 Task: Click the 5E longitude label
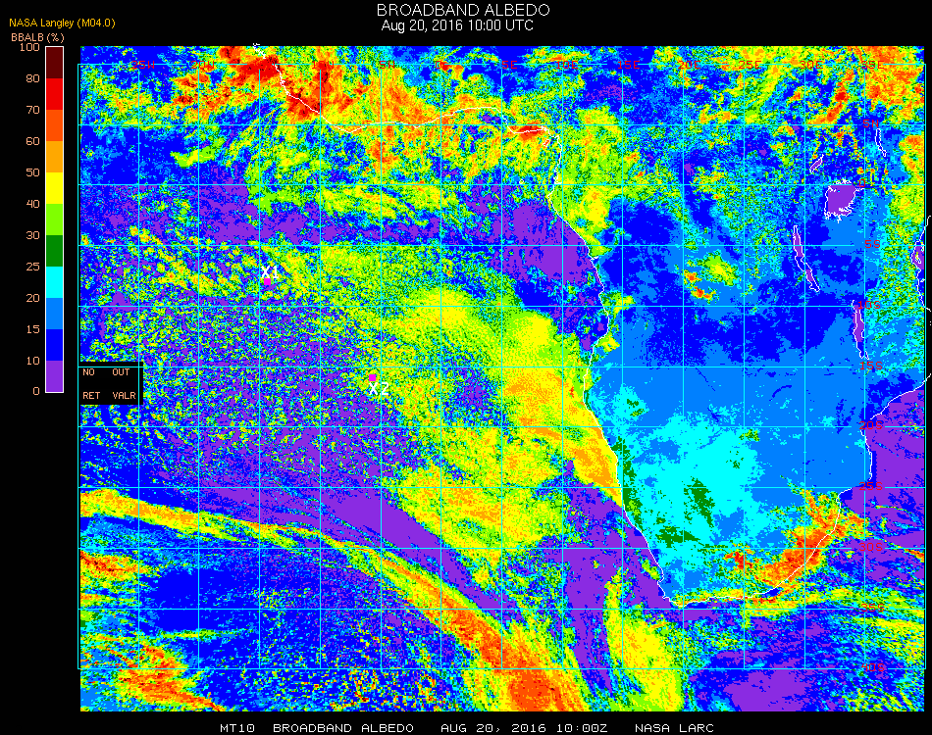pyautogui.click(x=509, y=64)
